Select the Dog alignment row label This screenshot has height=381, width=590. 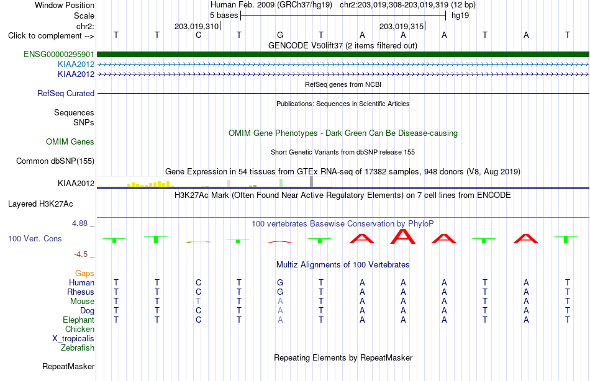pyautogui.click(x=87, y=311)
